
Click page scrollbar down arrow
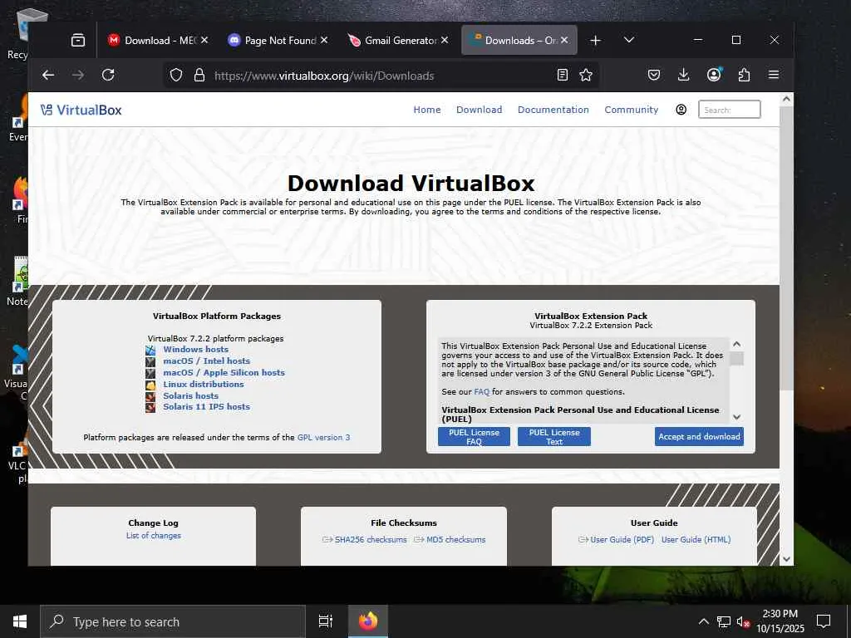click(x=786, y=559)
